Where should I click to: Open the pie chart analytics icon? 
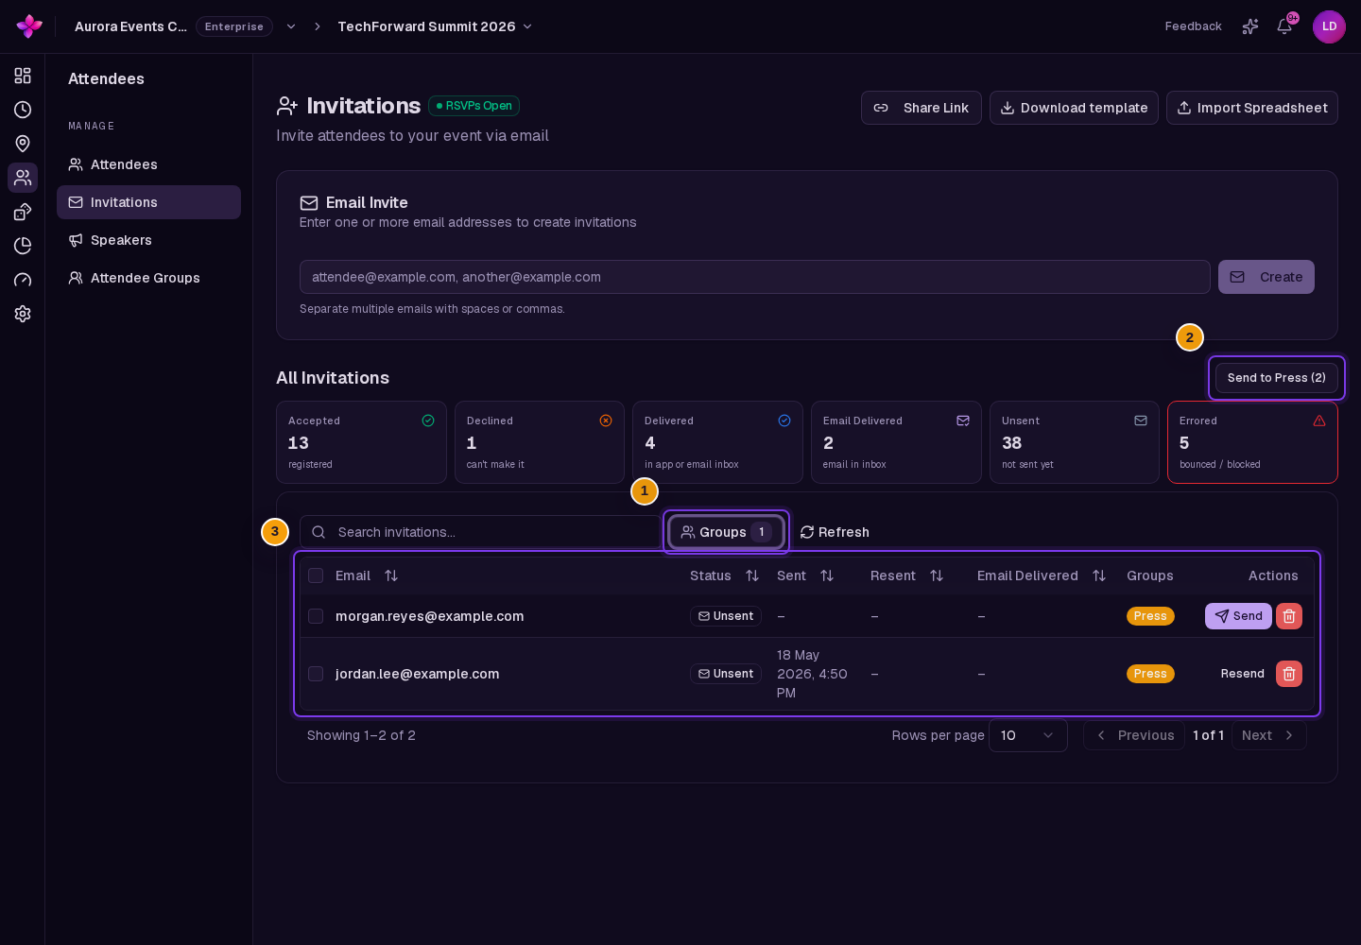click(23, 246)
